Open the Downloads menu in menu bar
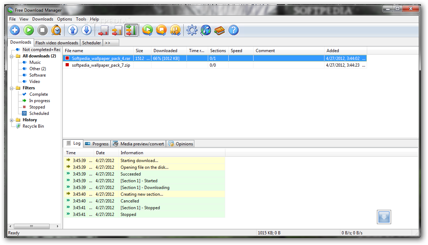The width and height of the screenshot is (428, 245). point(43,19)
